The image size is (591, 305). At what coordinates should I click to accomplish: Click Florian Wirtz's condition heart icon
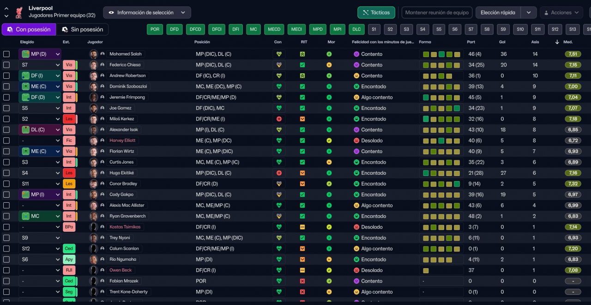279,151
